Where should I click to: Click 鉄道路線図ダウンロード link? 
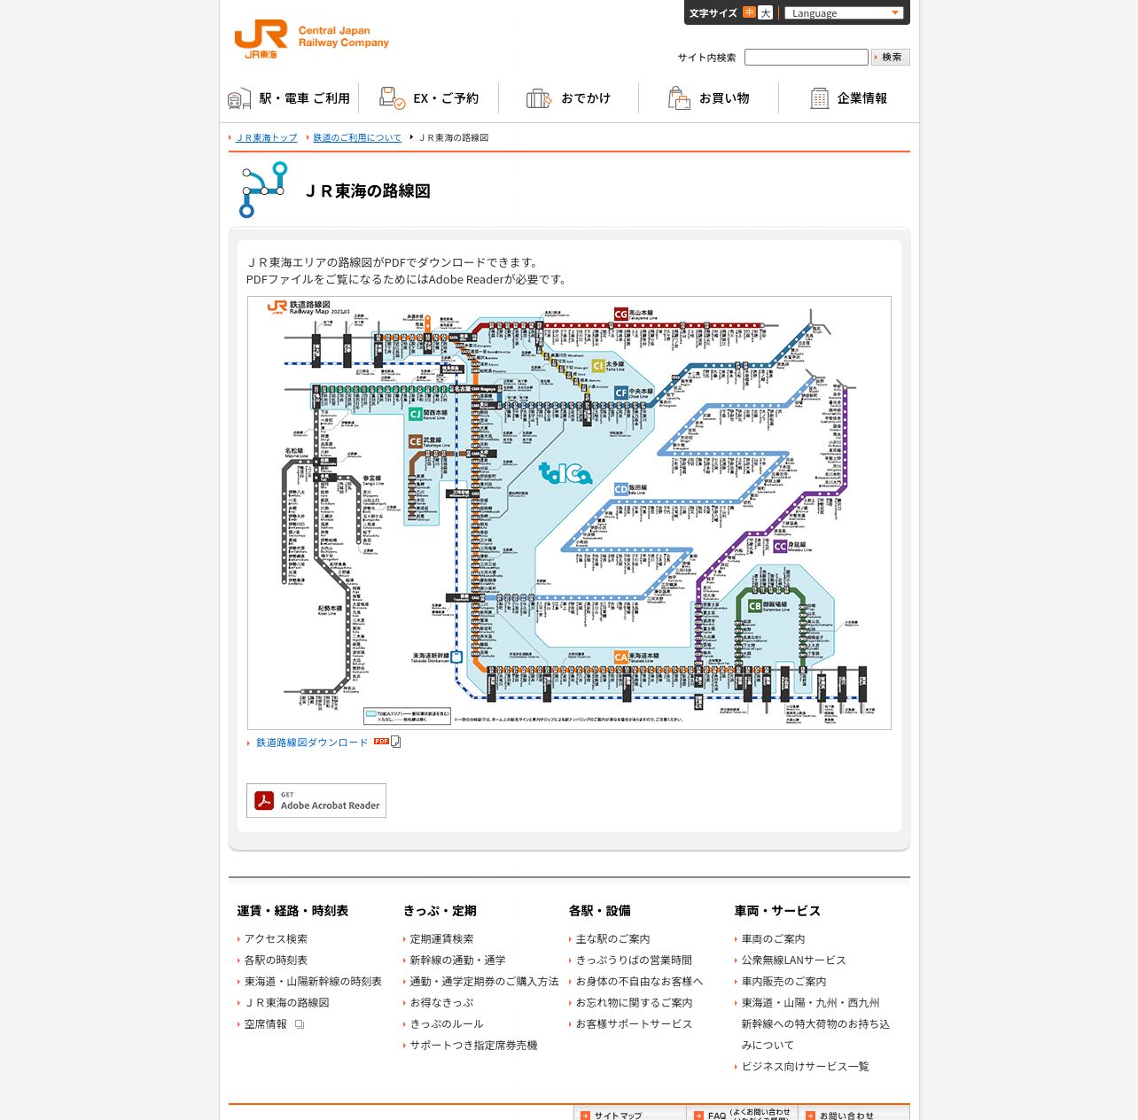coord(312,743)
